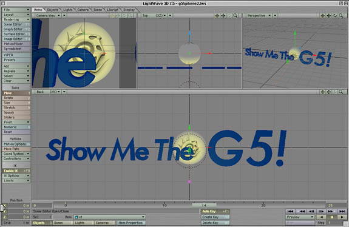
Task: Click the center icon in the Top viewport
Action: (217, 16)
